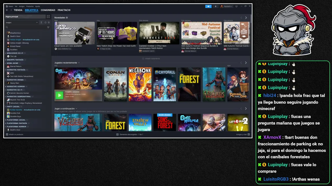Open Elementos descargados status
This screenshot has height=186, width=332.
tap(130, 134)
